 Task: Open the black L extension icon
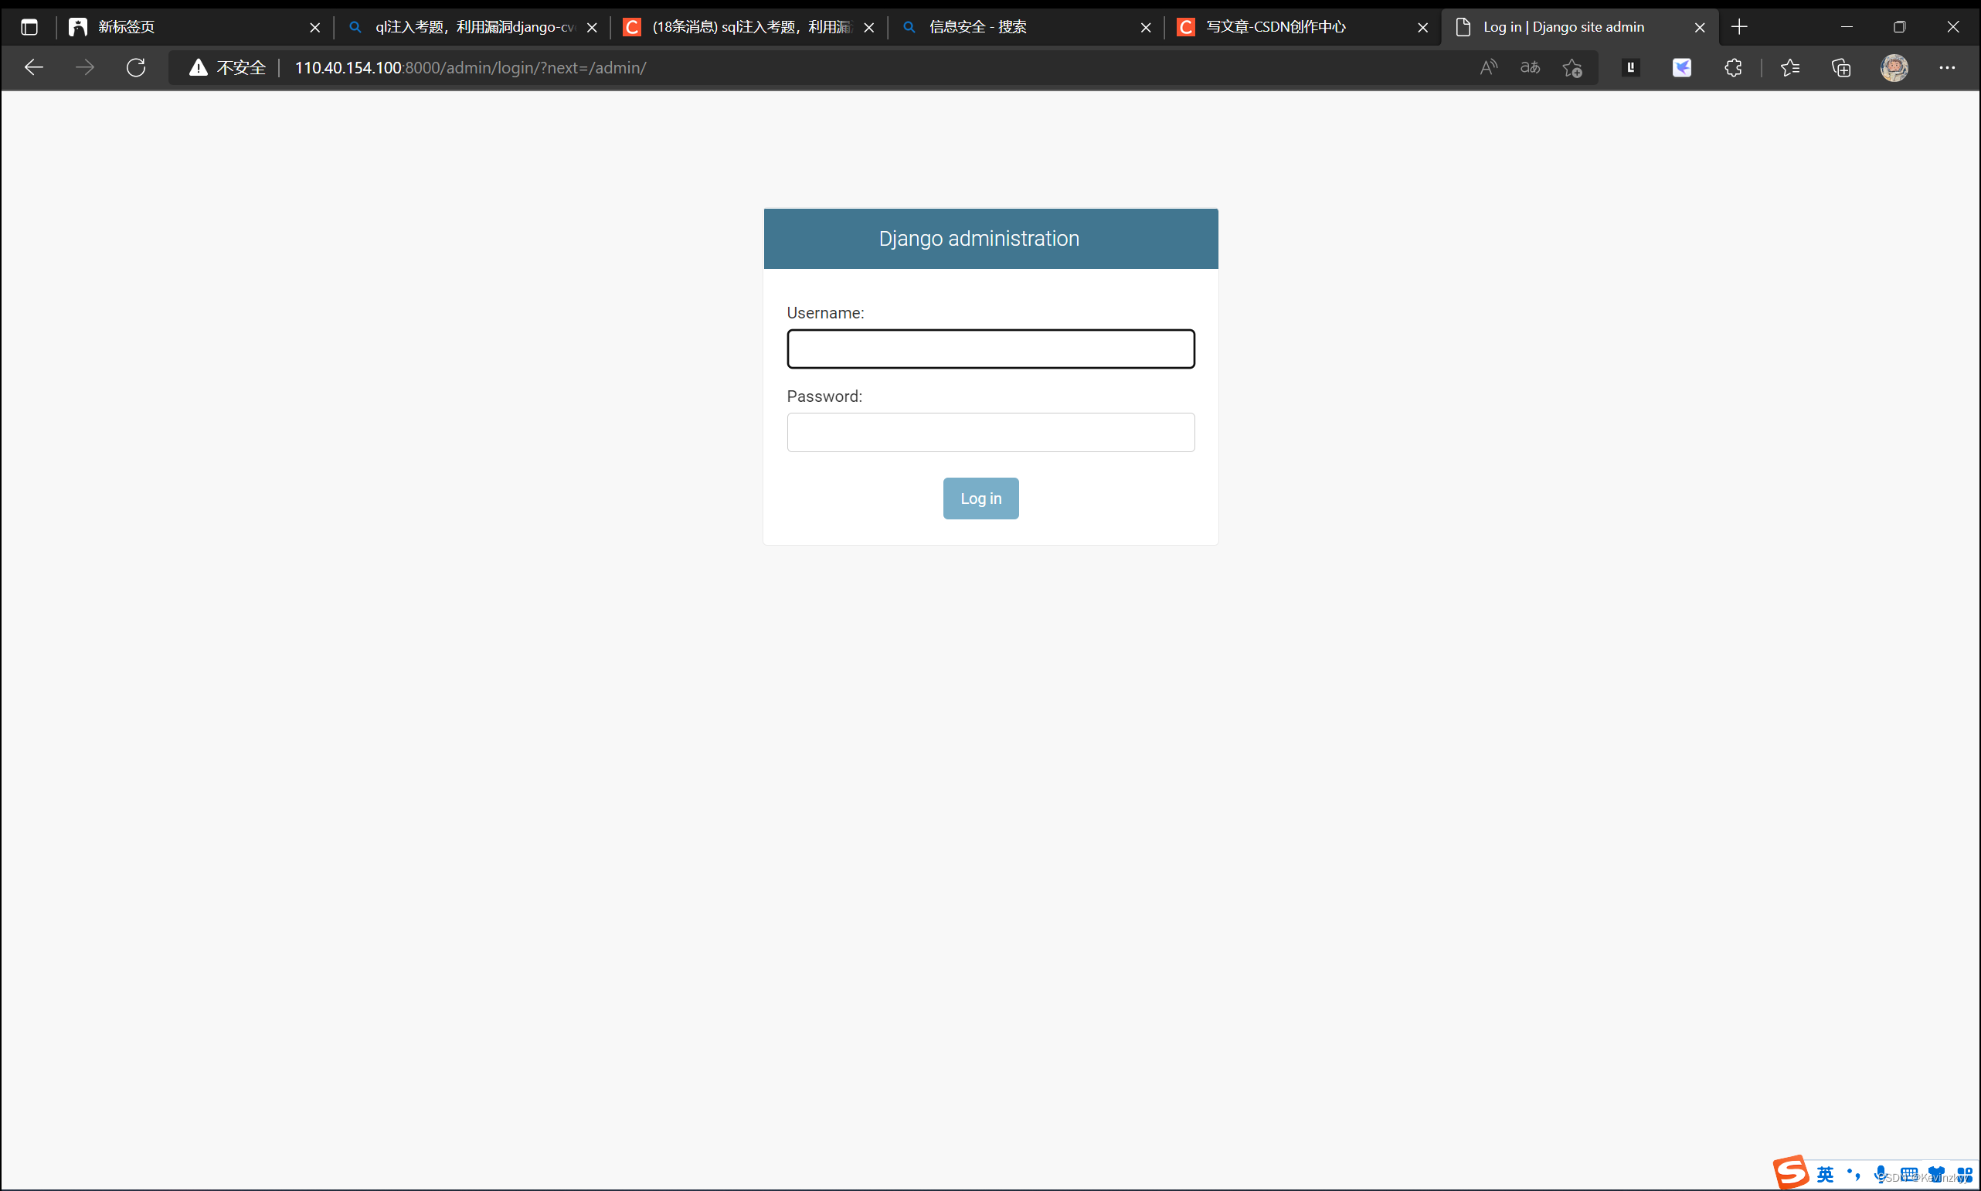coord(1630,67)
